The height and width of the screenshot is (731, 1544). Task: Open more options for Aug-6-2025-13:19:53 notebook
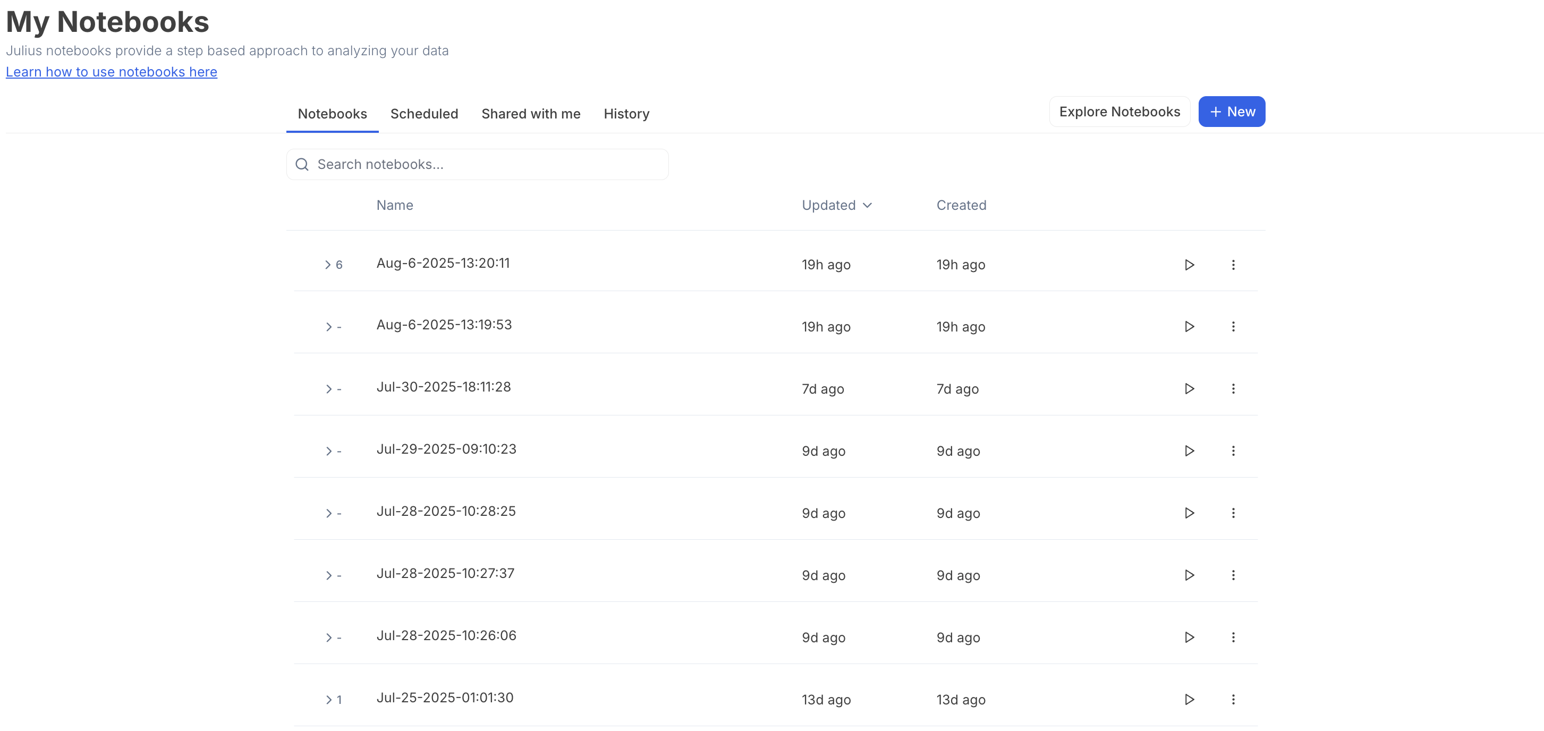1233,327
